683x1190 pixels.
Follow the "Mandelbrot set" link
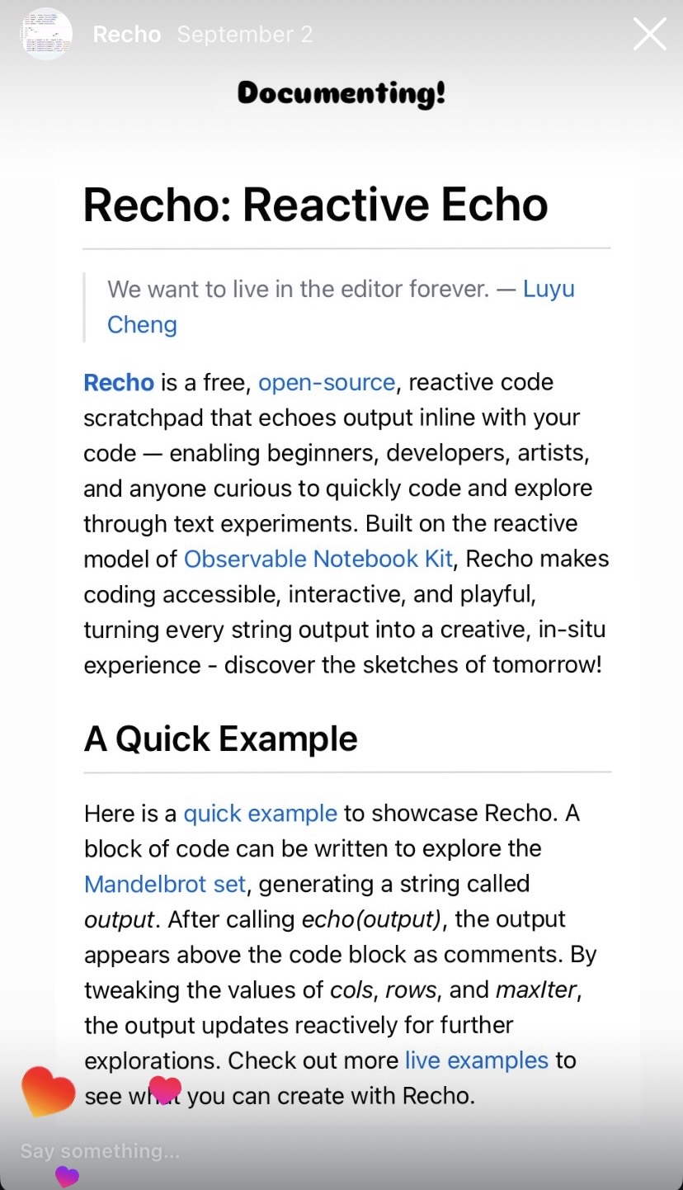(x=165, y=885)
